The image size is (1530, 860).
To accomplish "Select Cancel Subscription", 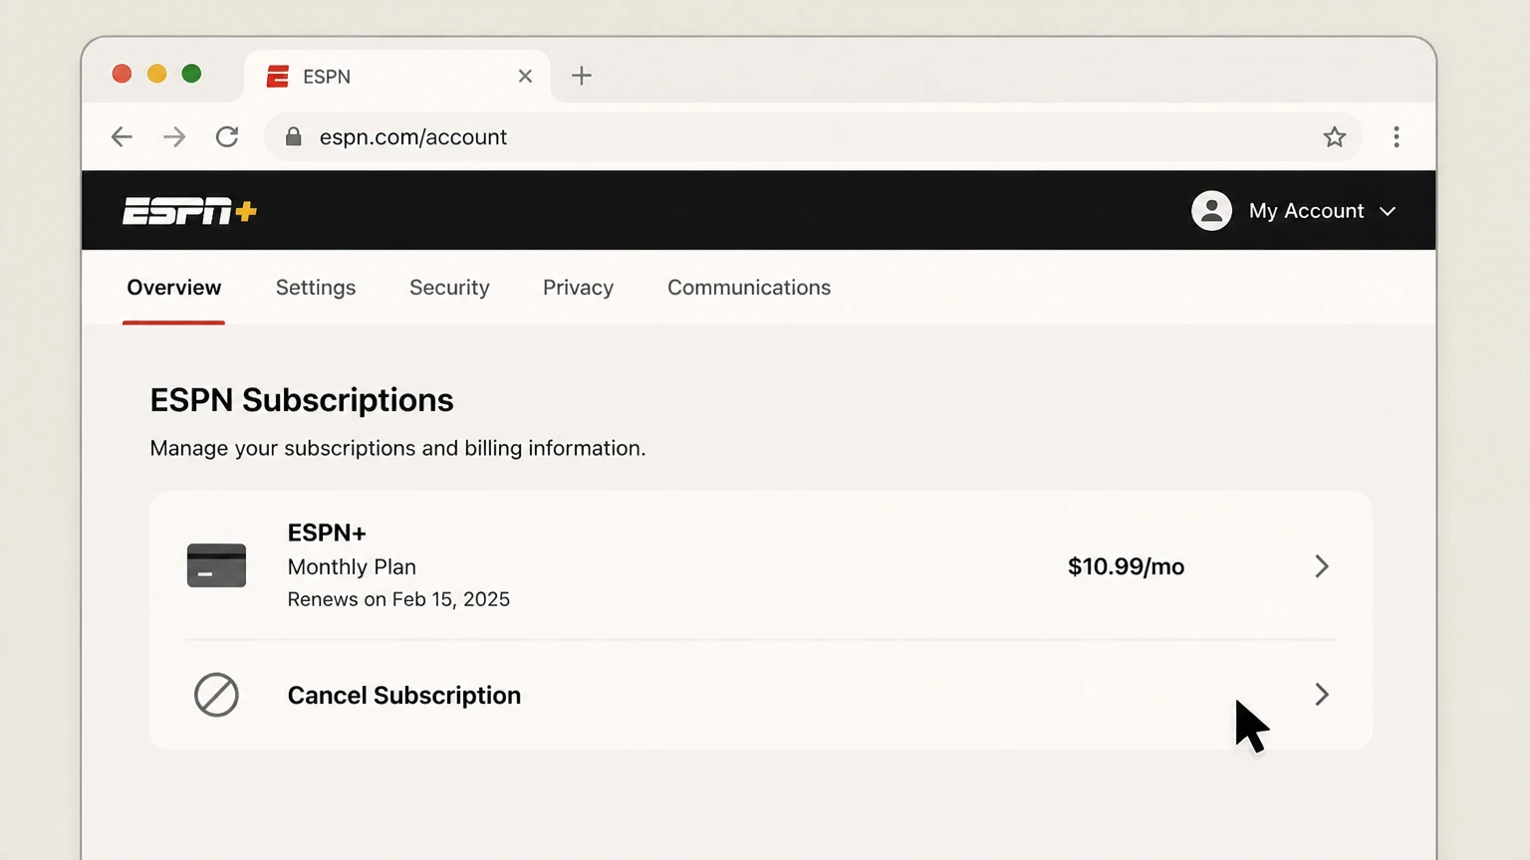I will pyautogui.click(x=404, y=695).
